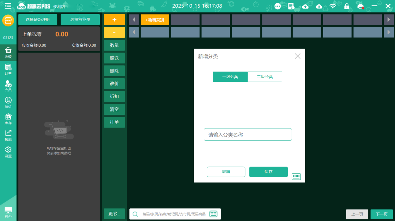Screen dimensions: 395x221
Task: Click the Wi-Fi status icon
Action: [x=332, y=6]
